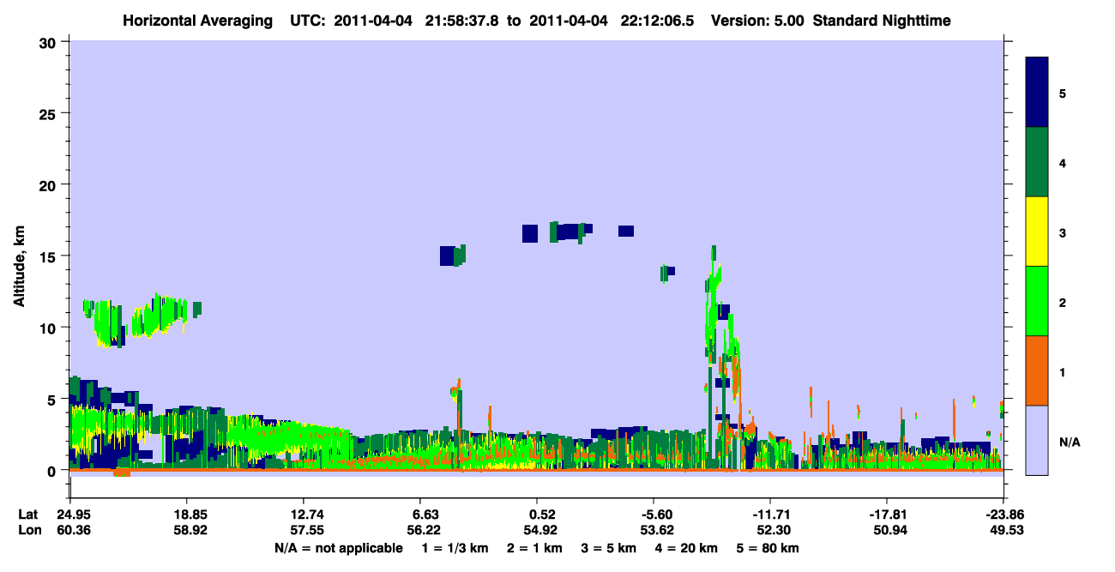Click the latitude value '-23.86'
The height and width of the screenshot is (572, 1115).
click(1003, 515)
